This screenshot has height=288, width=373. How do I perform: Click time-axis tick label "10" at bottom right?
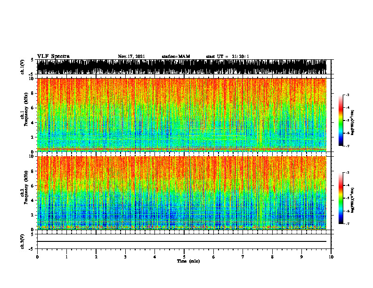click(331, 257)
